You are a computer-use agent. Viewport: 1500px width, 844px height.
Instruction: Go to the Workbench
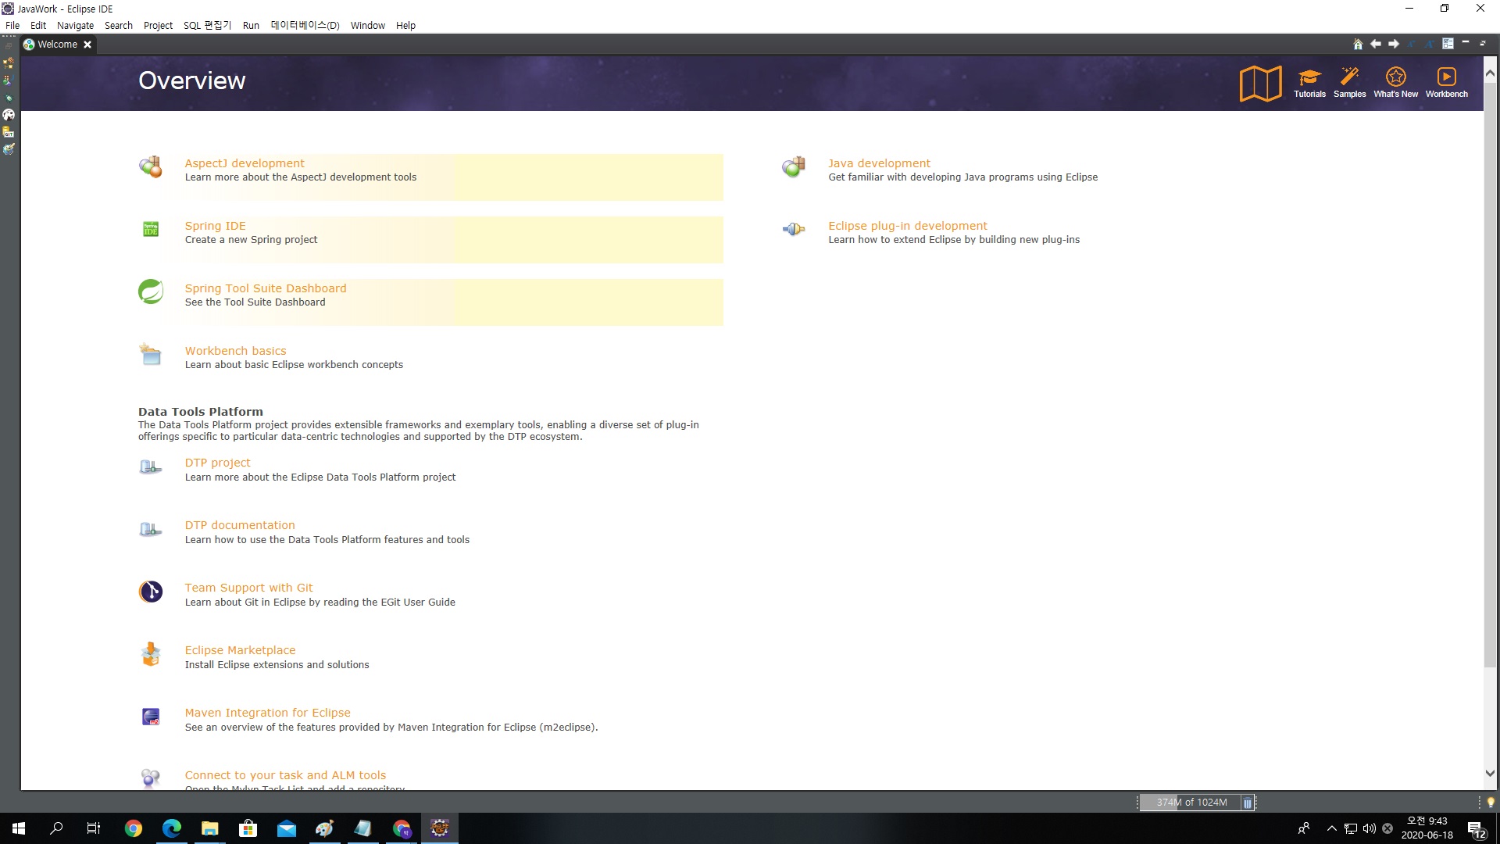1446,82
